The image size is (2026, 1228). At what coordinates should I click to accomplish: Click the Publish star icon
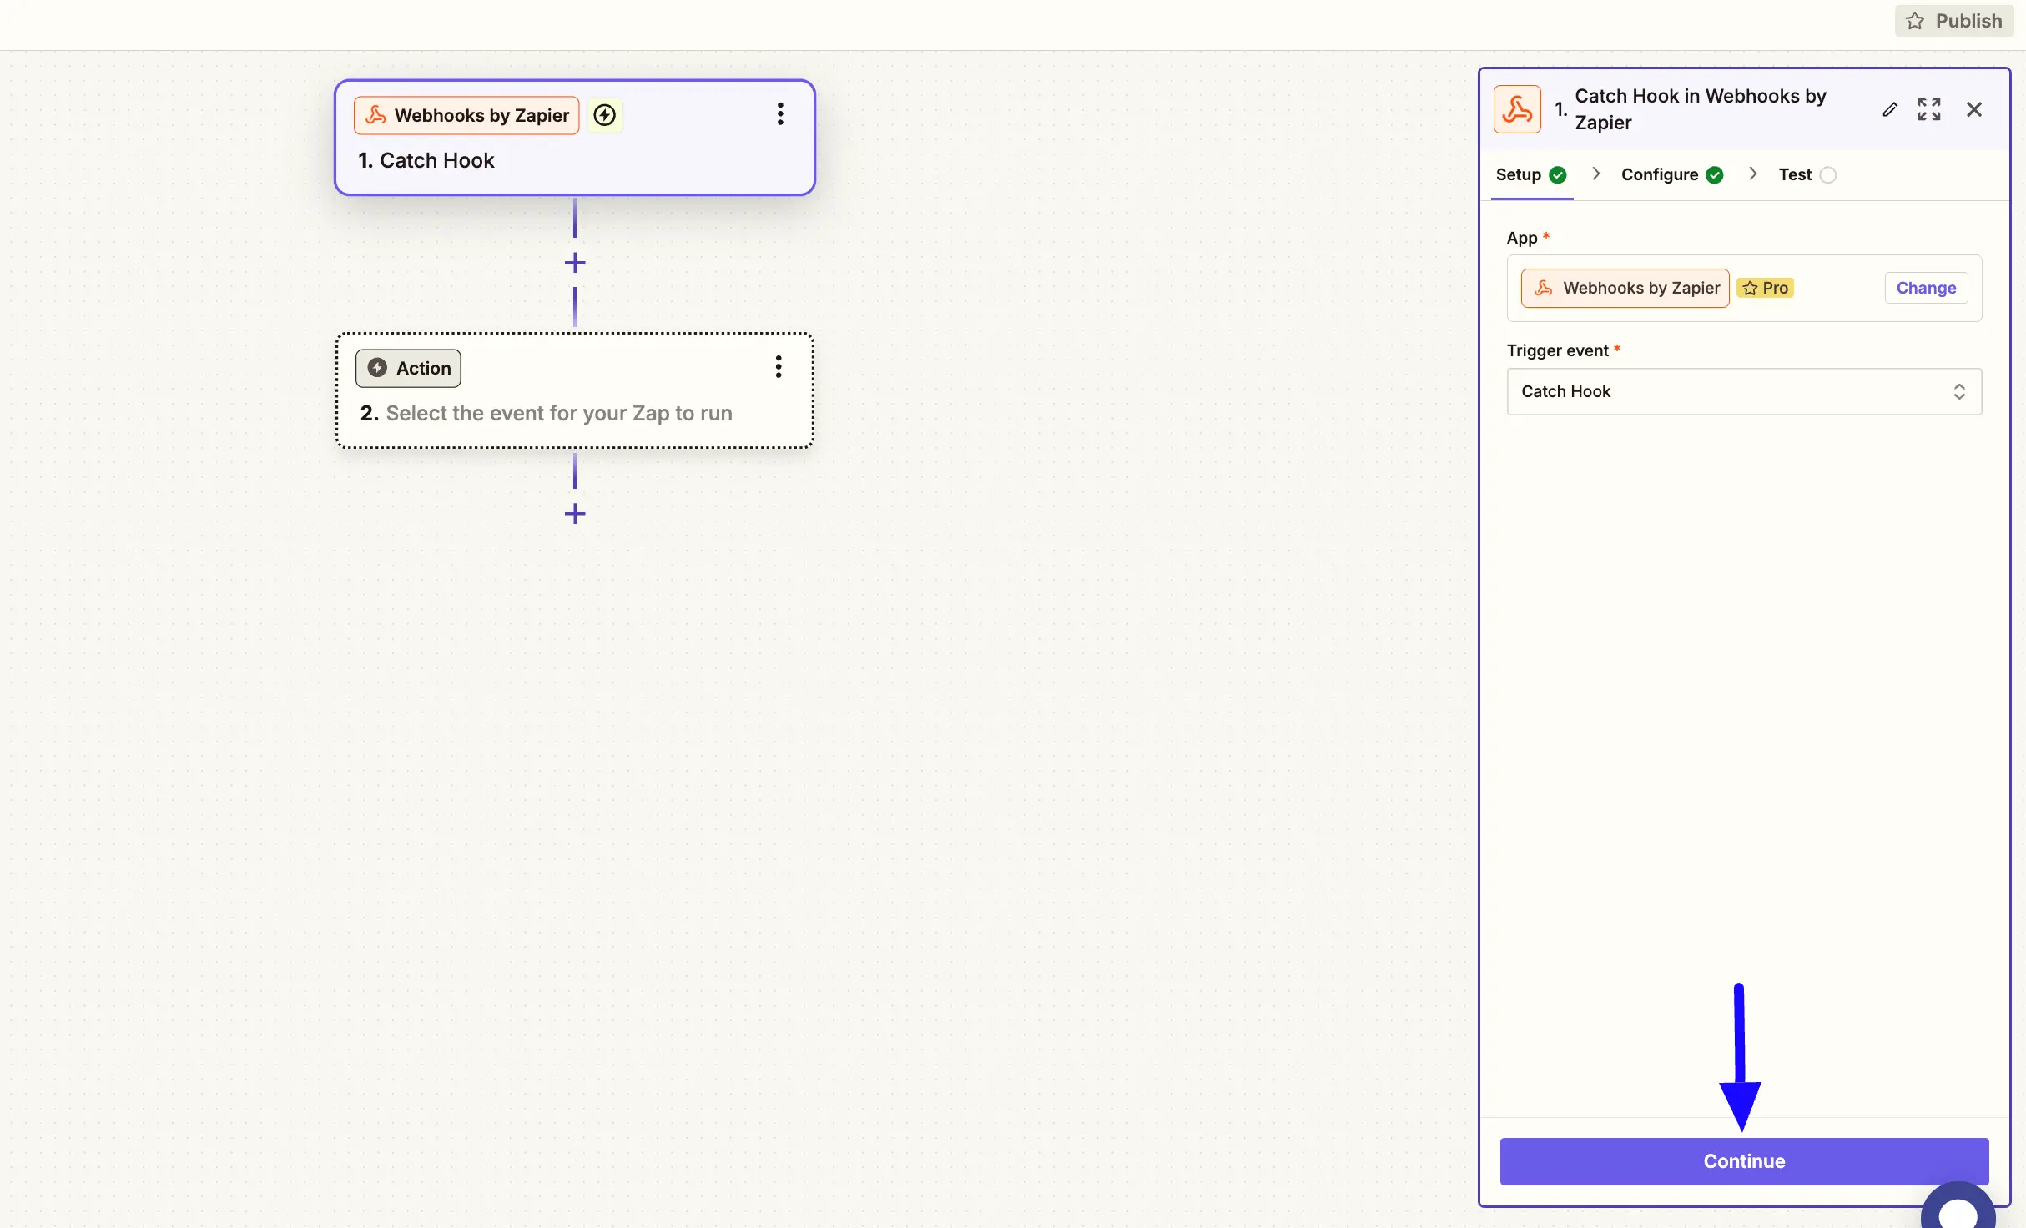[x=1915, y=21]
